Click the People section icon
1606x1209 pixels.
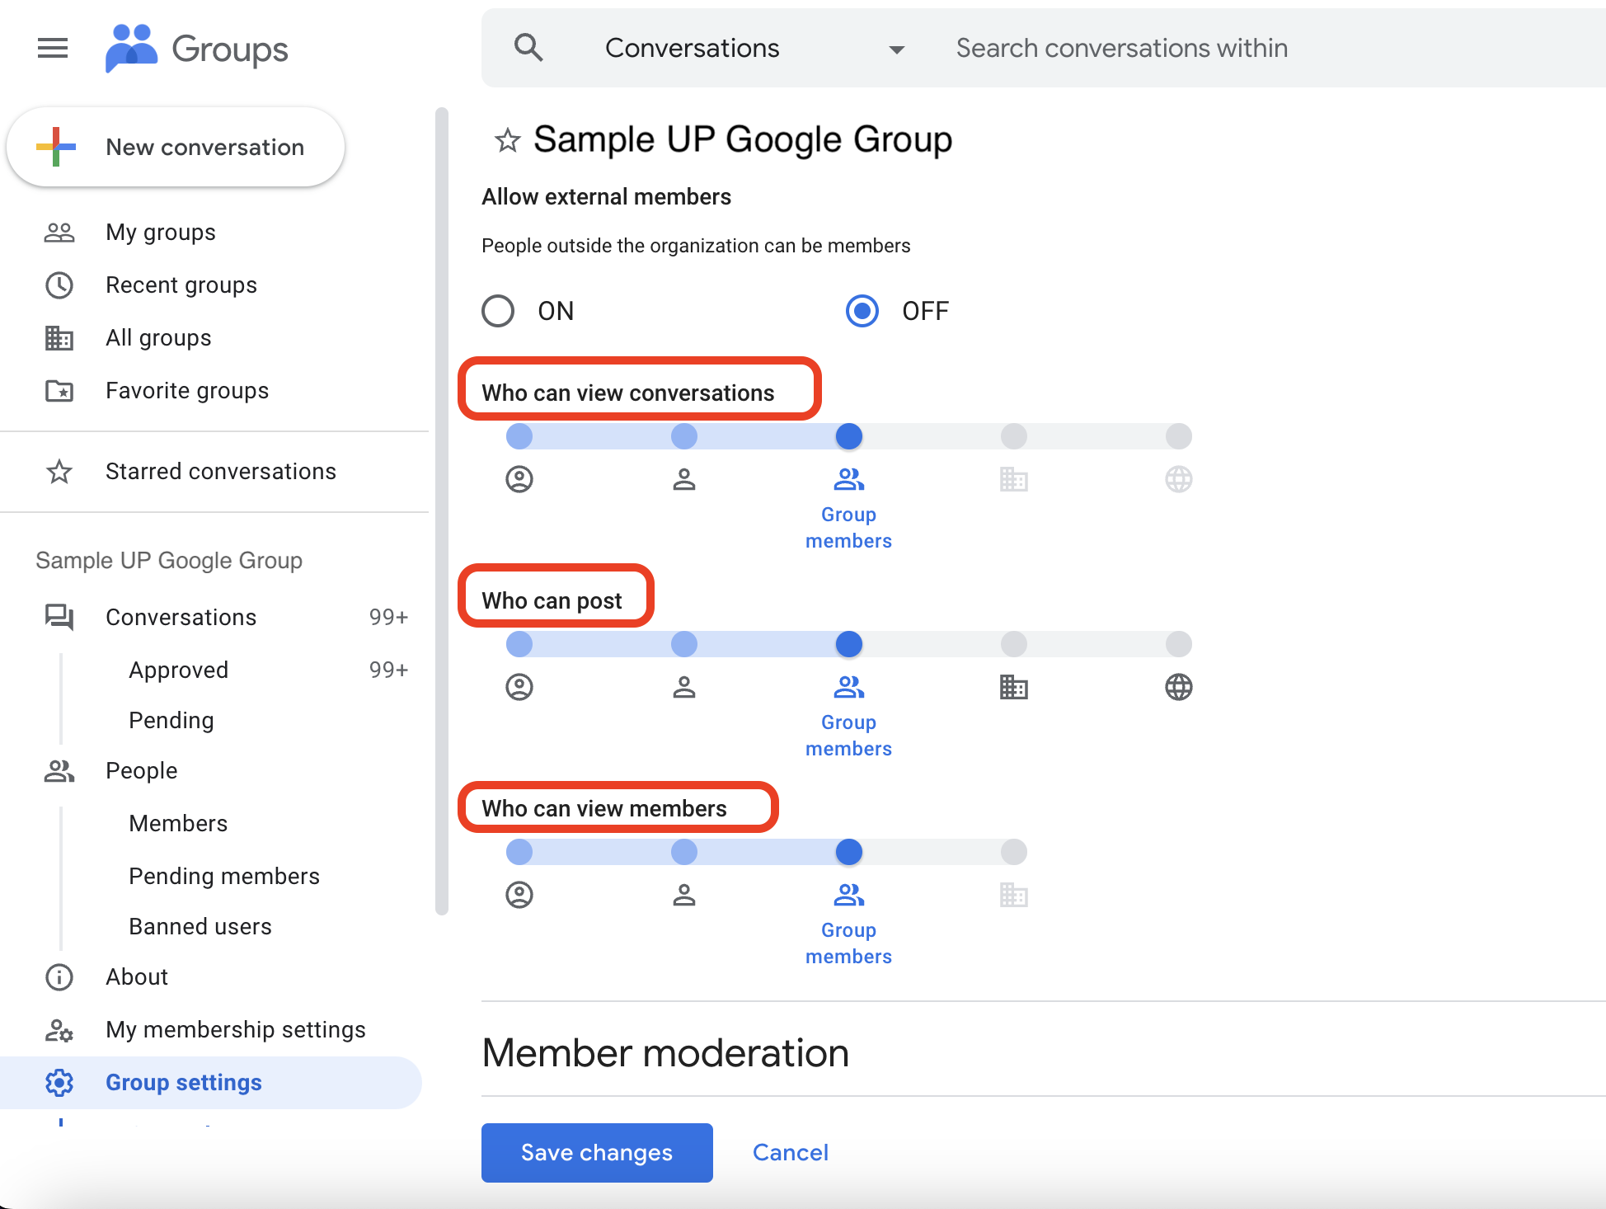[59, 771]
